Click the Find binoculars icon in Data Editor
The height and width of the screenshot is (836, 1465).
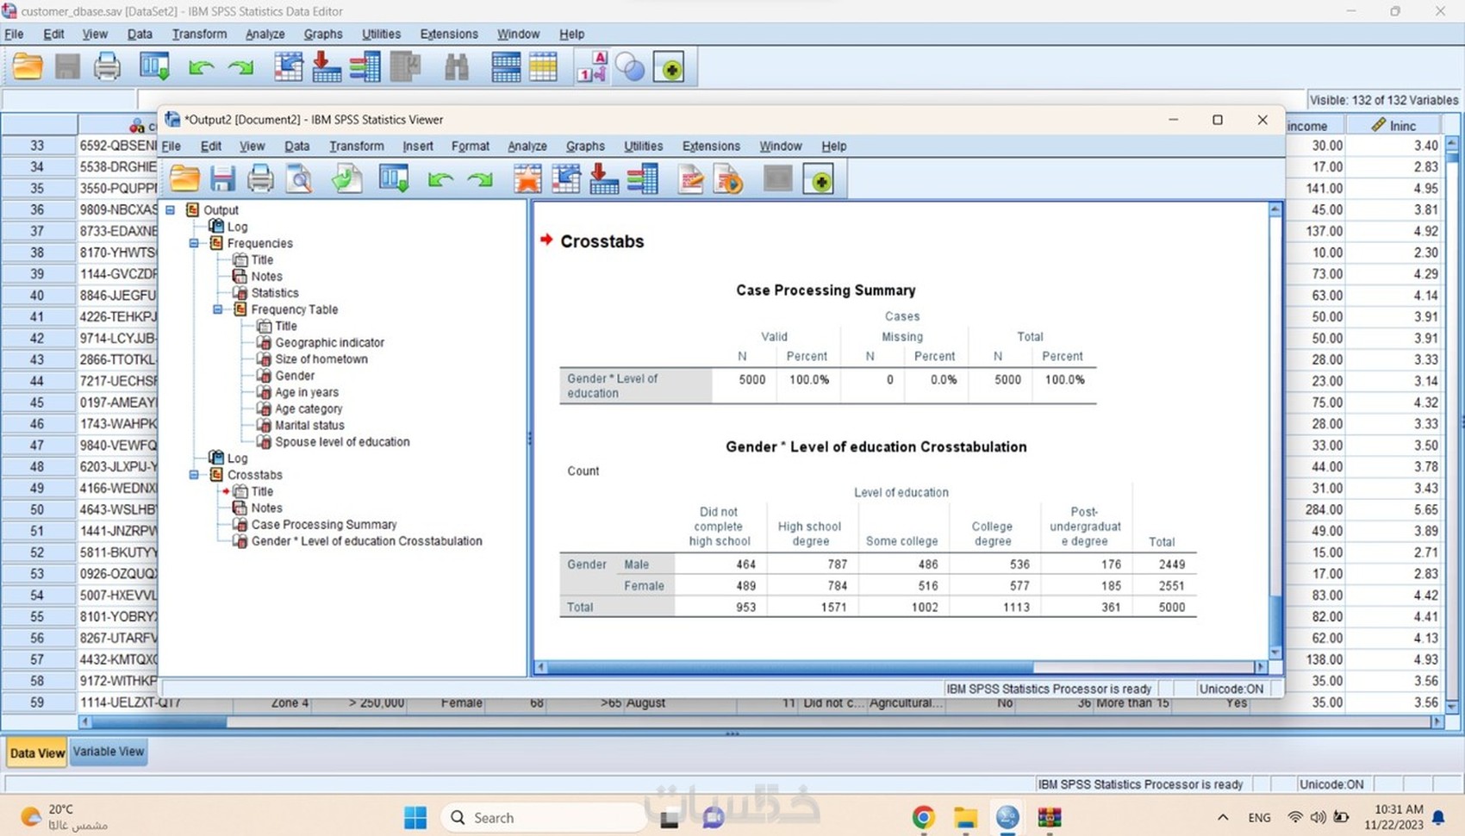pos(456,67)
